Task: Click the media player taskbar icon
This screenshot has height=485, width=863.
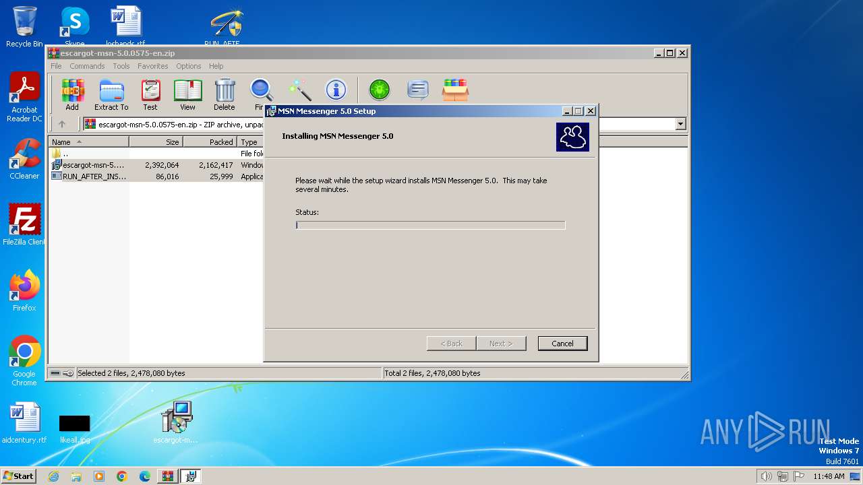Action: pyautogui.click(x=99, y=476)
